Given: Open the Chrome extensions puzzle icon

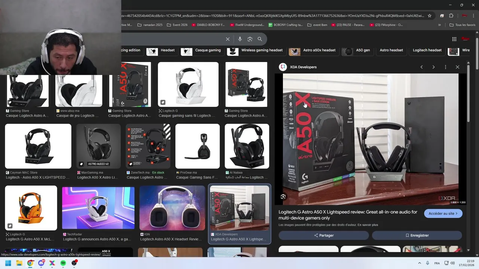Looking at the screenshot, I should [x=451, y=16].
